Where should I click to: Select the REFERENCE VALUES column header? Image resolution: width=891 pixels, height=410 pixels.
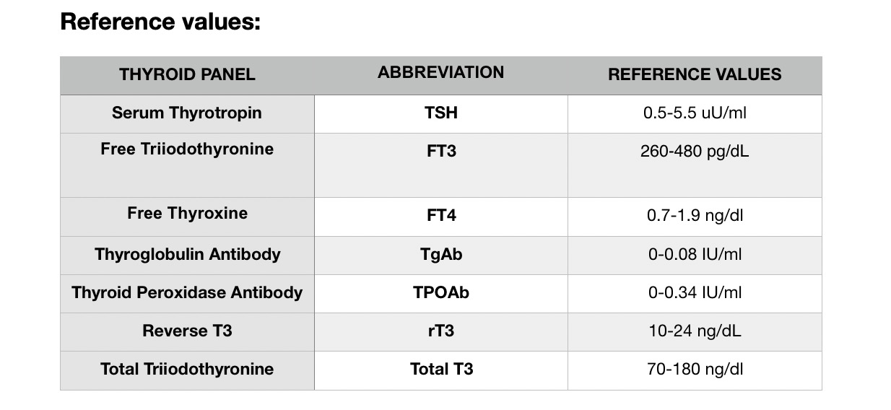(x=695, y=74)
